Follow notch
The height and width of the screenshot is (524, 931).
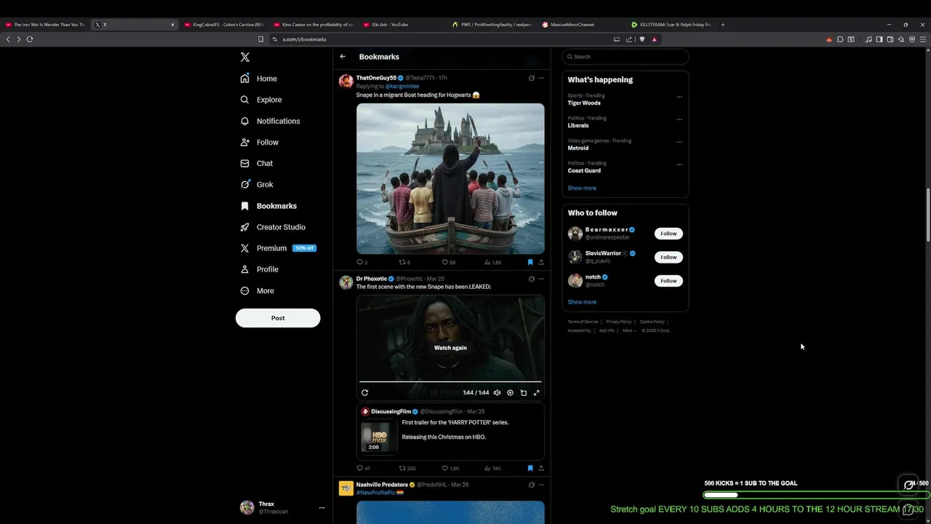pyautogui.click(x=668, y=281)
